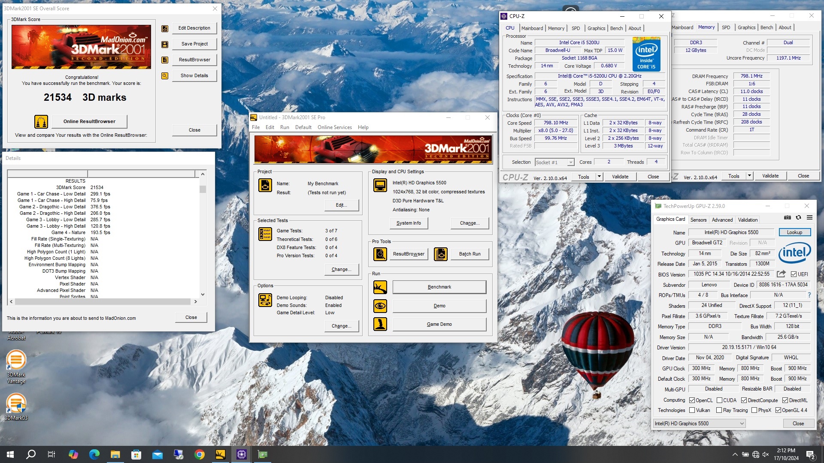Toggle the Vulkan checkbox

pos(692,410)
